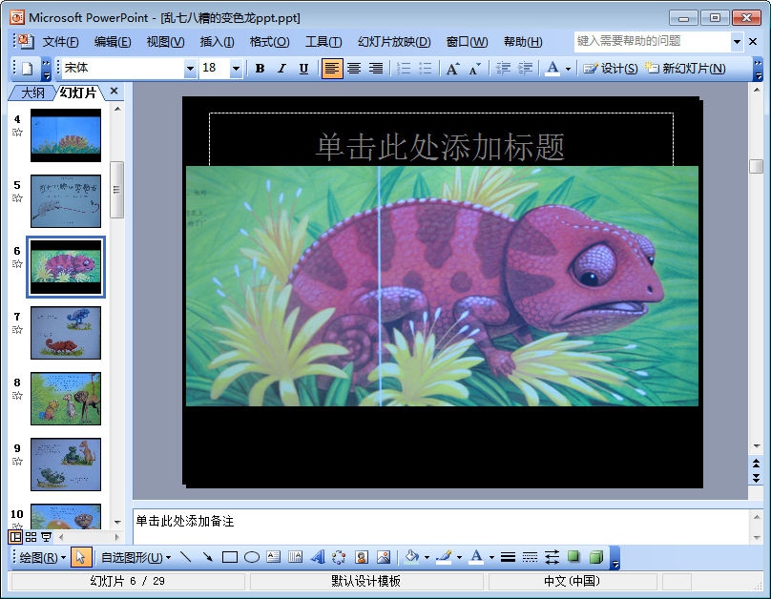This screenshot has height=599, width=771.
Task: Insert a horizontal text box
Action: pyautogui.click(x=274, y=557)
